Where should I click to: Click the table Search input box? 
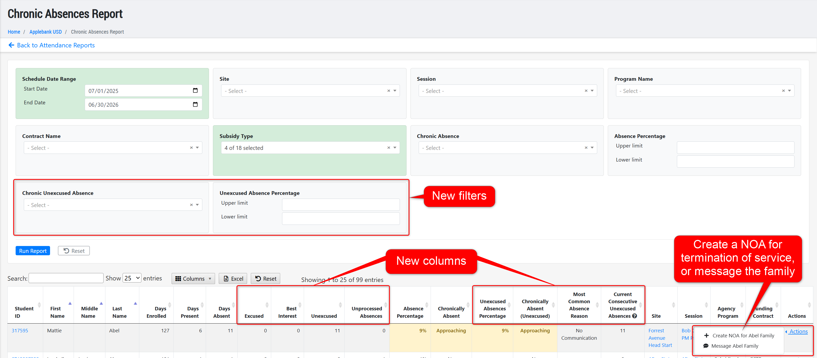[x=66, y=278]
